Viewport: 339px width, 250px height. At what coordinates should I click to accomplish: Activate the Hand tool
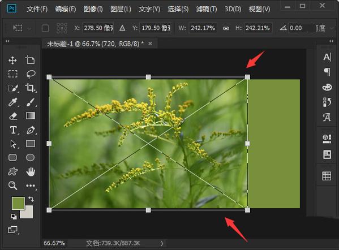pyautogui.click(x=31, y=171)
